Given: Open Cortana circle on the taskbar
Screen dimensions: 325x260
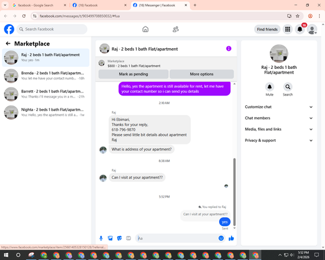Looking at the screenshot, I should coord(18,255).
